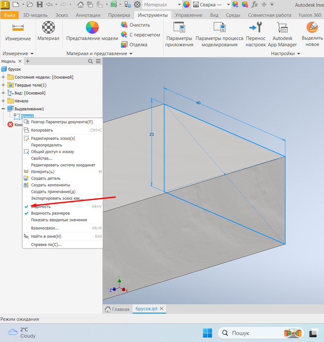This screenshot has width=324, height=342.
Task: Expand Состояния модели node
Action: [3, 77]
